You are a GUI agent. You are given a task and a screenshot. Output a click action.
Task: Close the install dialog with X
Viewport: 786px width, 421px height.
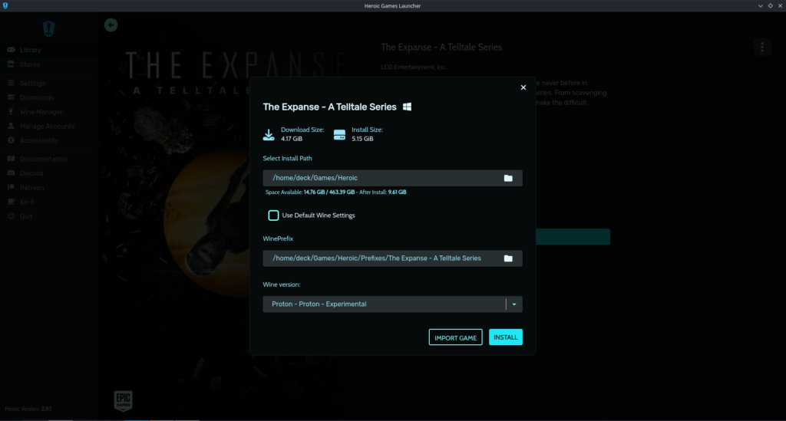523,87
